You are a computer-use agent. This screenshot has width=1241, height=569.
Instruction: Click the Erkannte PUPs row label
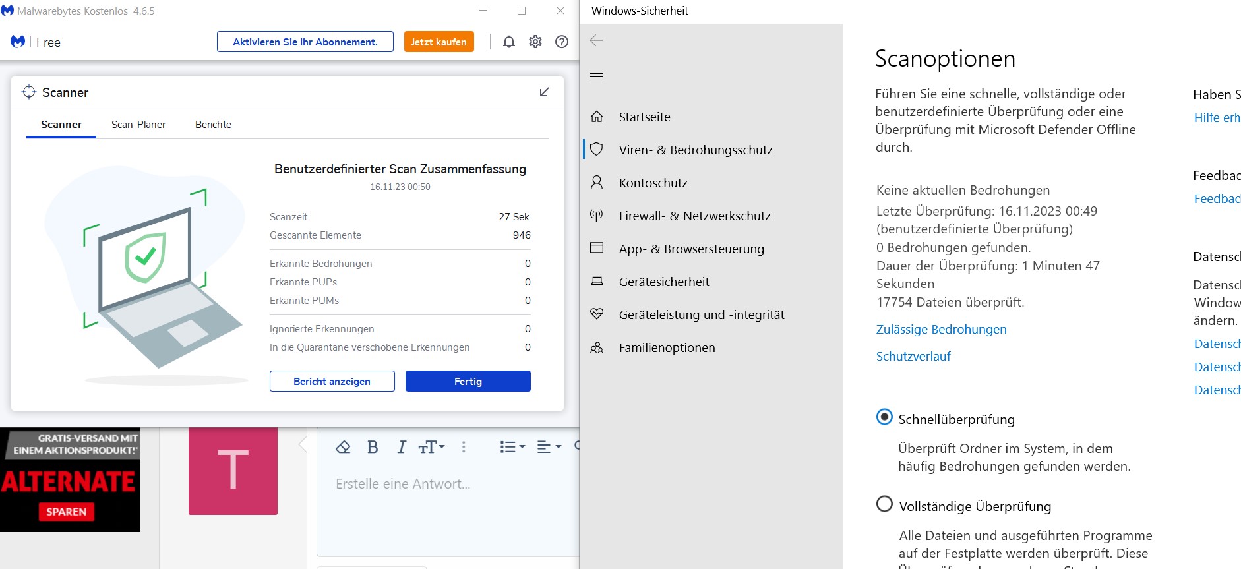tap(303, 282)
